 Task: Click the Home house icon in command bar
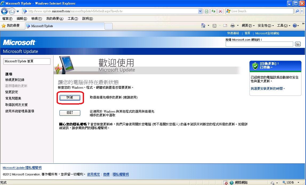[203, 26]
